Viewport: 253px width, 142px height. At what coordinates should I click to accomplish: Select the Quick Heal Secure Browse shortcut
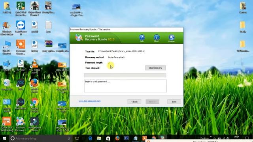coord(21,9)
